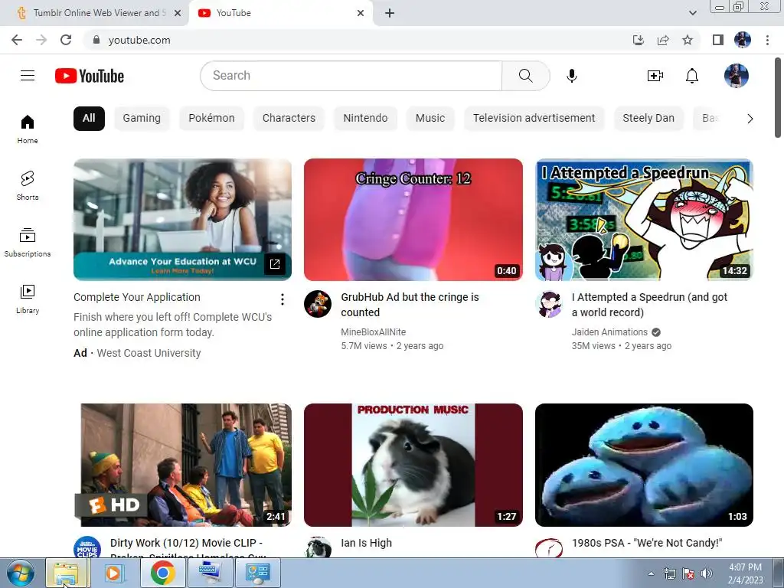Click browser back arrow
The image size is (784, 588).
(x=17, y=40)
